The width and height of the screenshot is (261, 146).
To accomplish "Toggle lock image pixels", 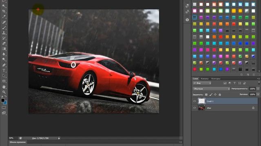I will pos(211,94).
